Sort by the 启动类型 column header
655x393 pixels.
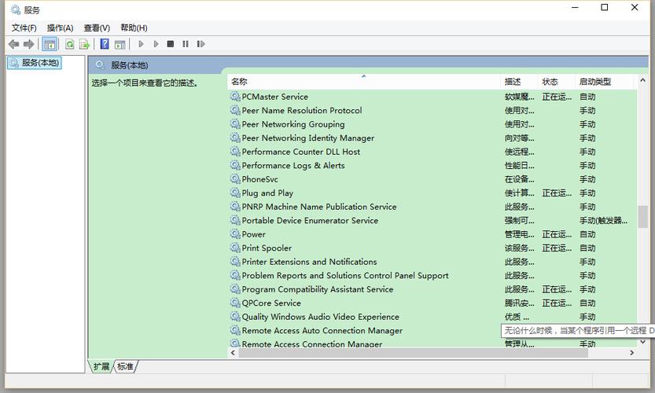605,82
